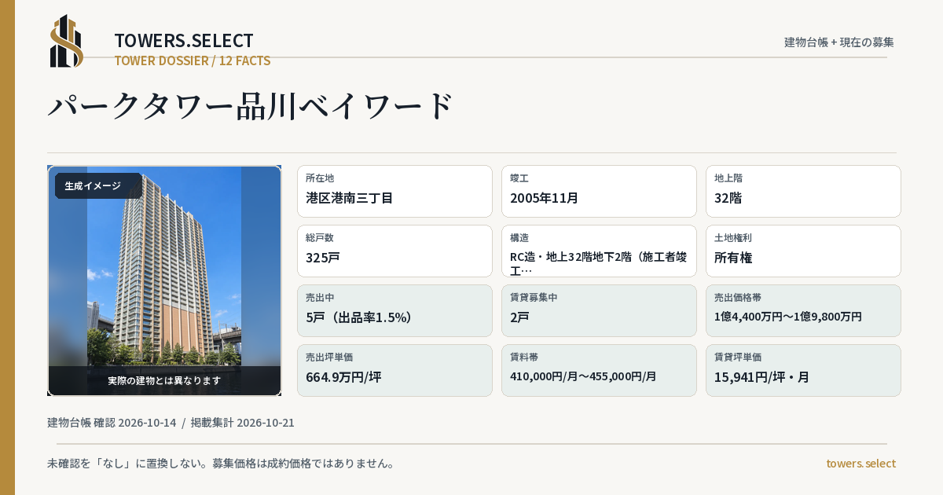This screenshot has width=943, height=495.
Task: Select the 竣工 2005年11月 card
Action: [x=599, y=191]
